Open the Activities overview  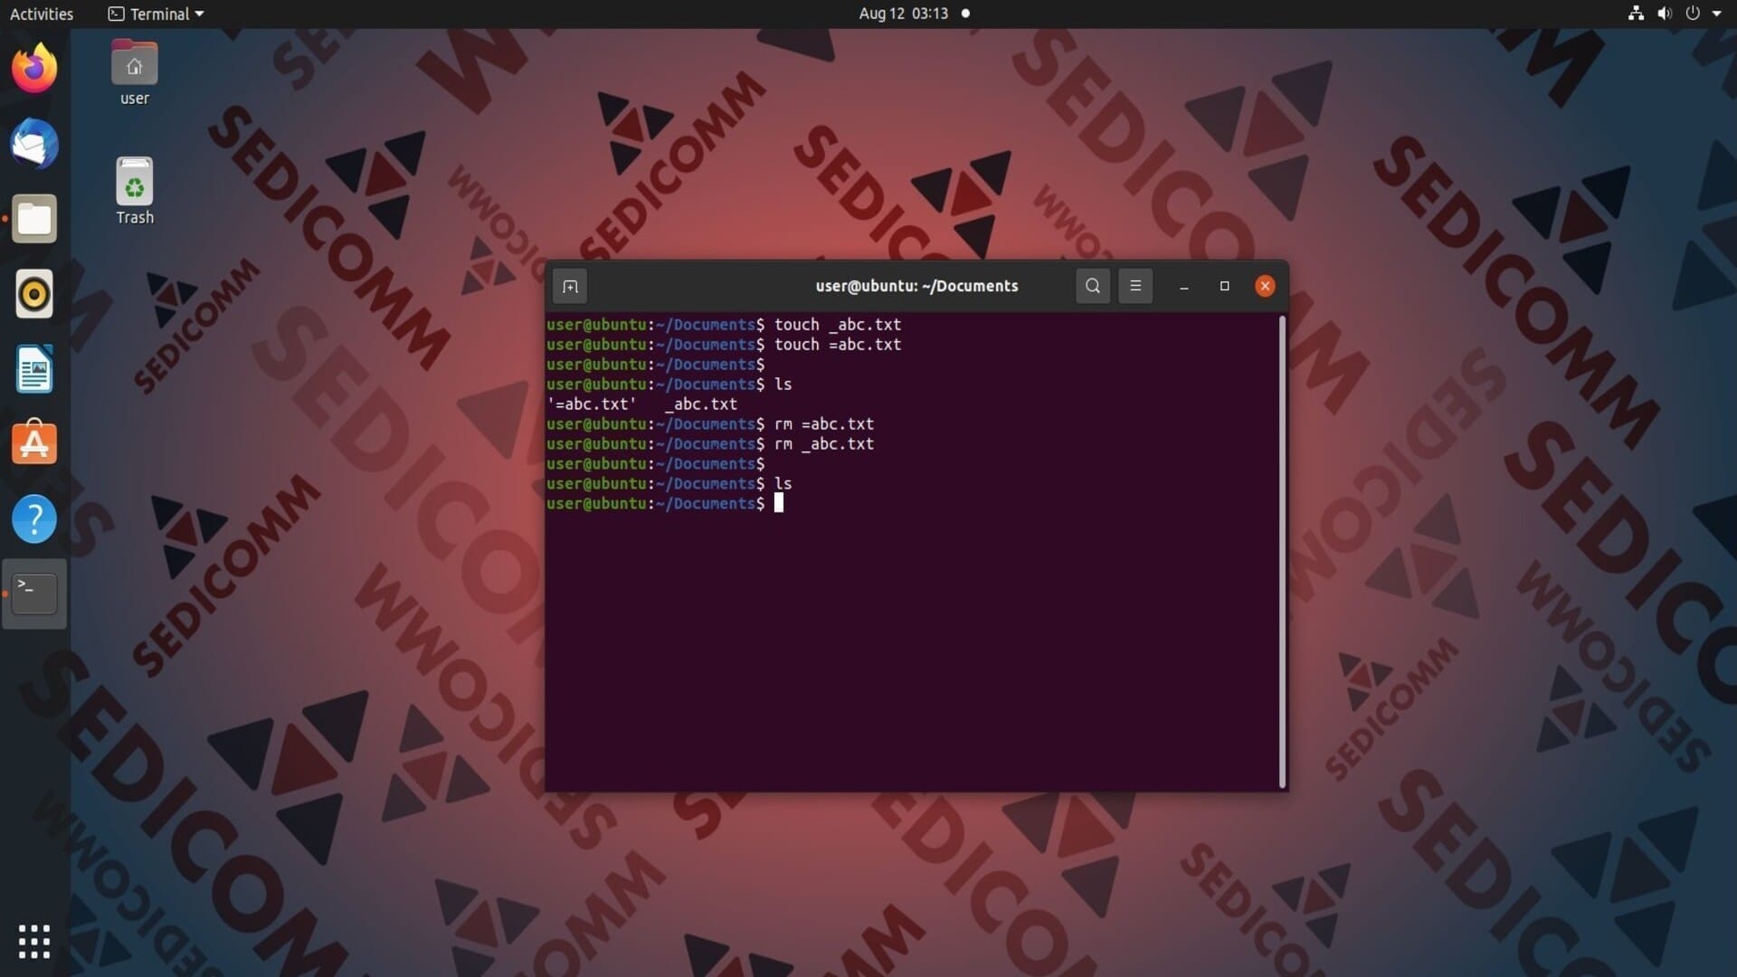[42, 14]
